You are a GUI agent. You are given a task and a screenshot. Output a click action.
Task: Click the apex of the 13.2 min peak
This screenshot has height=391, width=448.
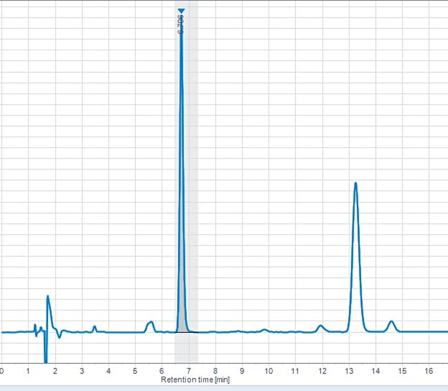click(x=356, y=183)
